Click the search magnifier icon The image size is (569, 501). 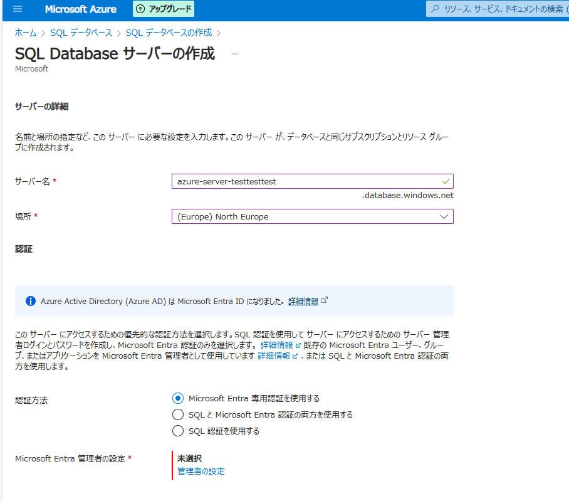(434, 9)
